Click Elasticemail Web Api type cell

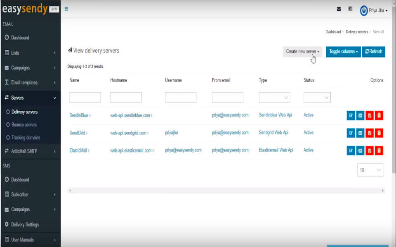click(x=276, y=150)
